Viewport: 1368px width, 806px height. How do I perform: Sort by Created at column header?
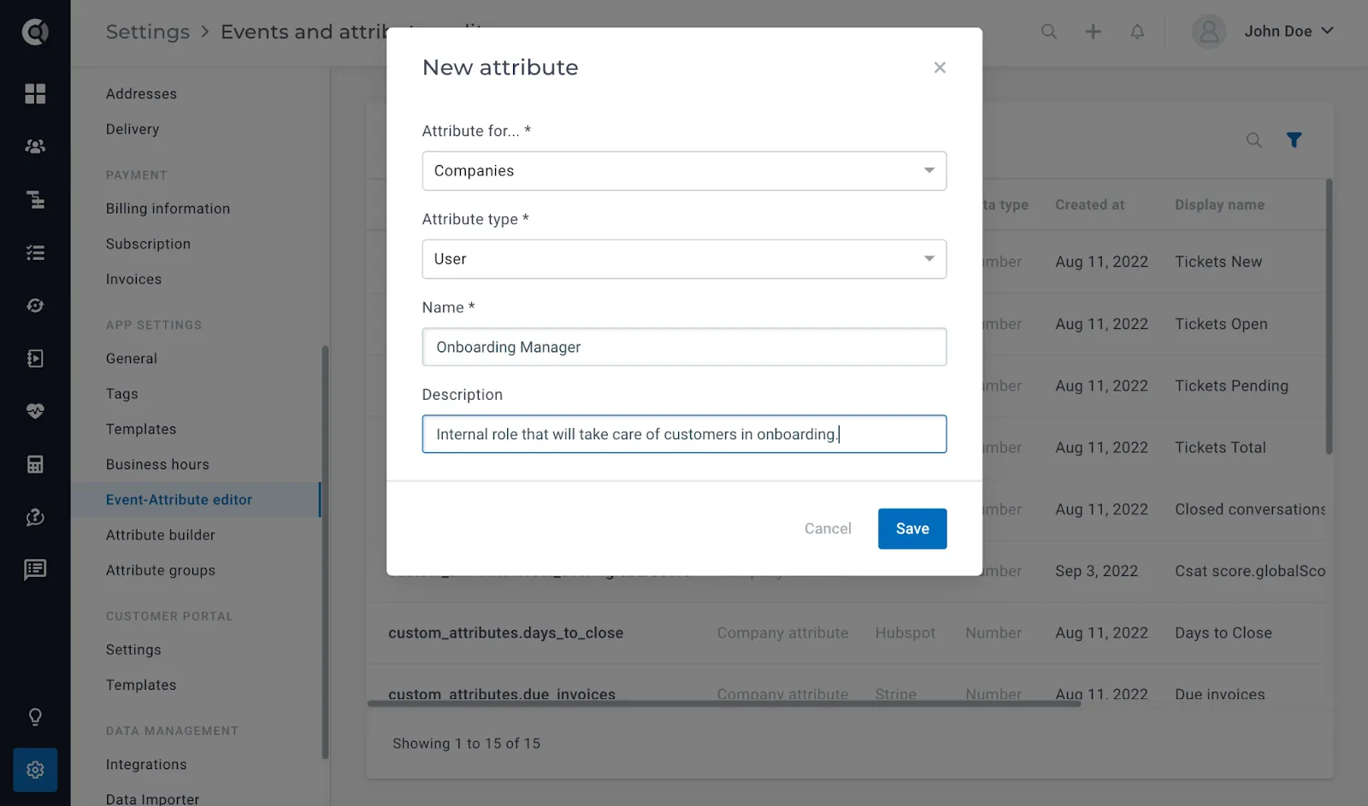click(1089, 205)
